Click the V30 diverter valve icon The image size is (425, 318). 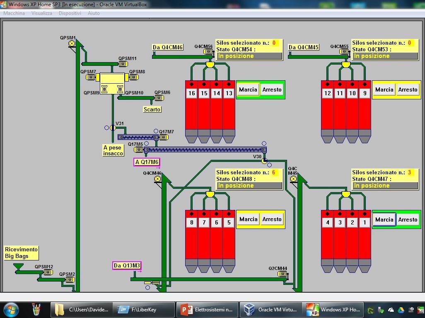point(264,161)
